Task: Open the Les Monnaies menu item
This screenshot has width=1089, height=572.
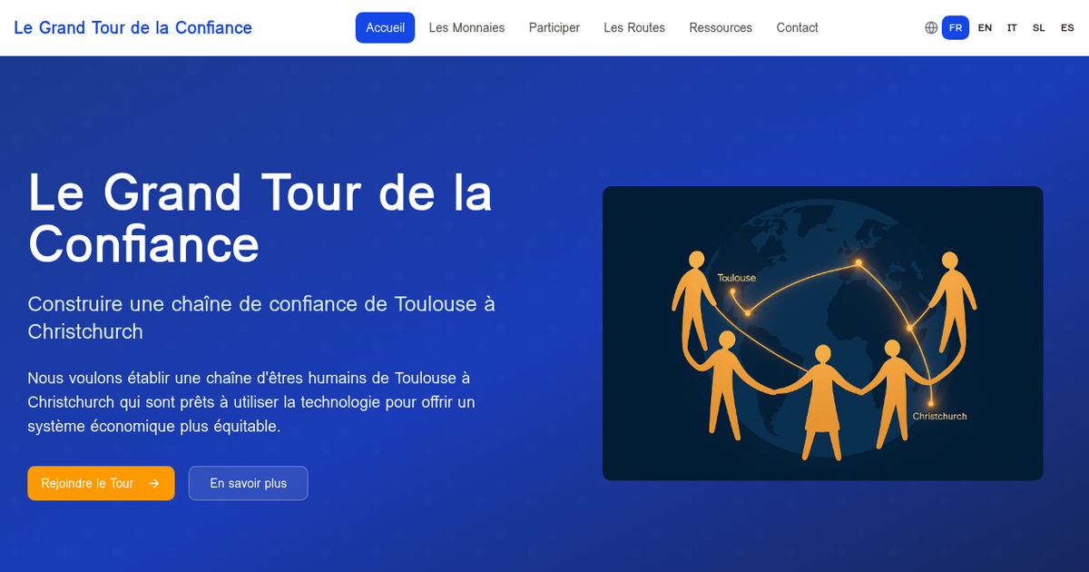Action: (x=466, y=28)
